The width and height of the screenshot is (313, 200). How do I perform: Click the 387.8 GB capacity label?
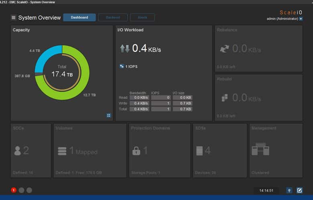click(x=22, y=76)
